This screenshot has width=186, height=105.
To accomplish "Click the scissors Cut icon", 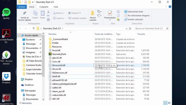I will tap(48, 12).
